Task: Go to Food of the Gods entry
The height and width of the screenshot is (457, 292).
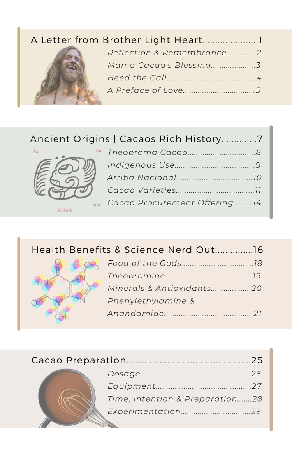Action: (x=185, y=263)
